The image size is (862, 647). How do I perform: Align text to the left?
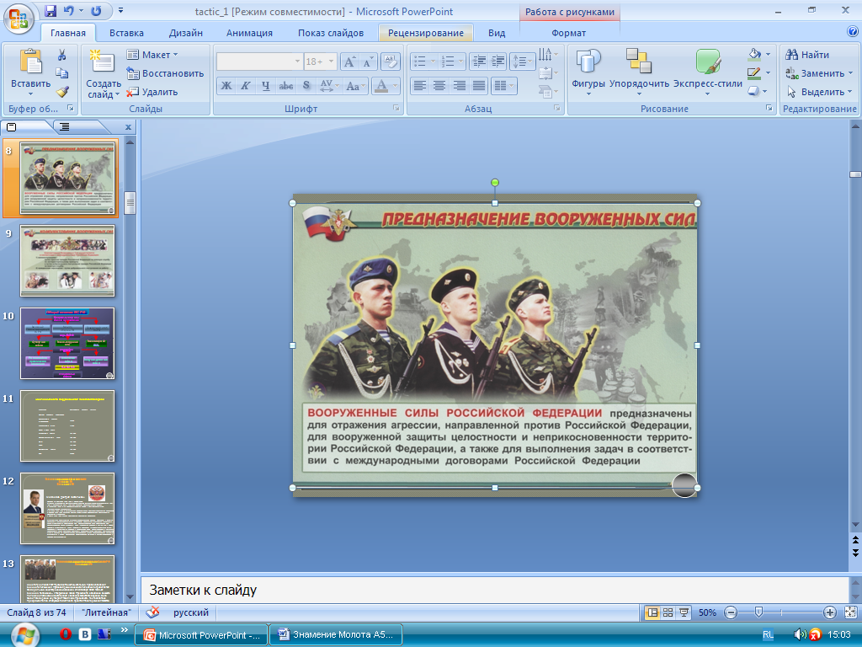(x=419, y=85)
